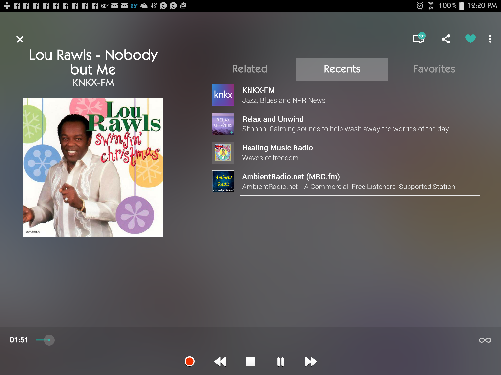This screenshot has width=501, height=375.
Task: Tap the Relax Unwind thumbnail image
Action: 223,124
